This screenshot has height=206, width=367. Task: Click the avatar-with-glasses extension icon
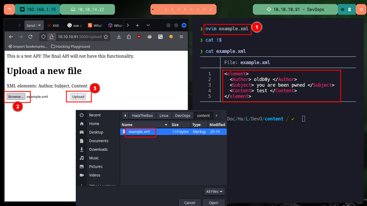coord(150,37)
